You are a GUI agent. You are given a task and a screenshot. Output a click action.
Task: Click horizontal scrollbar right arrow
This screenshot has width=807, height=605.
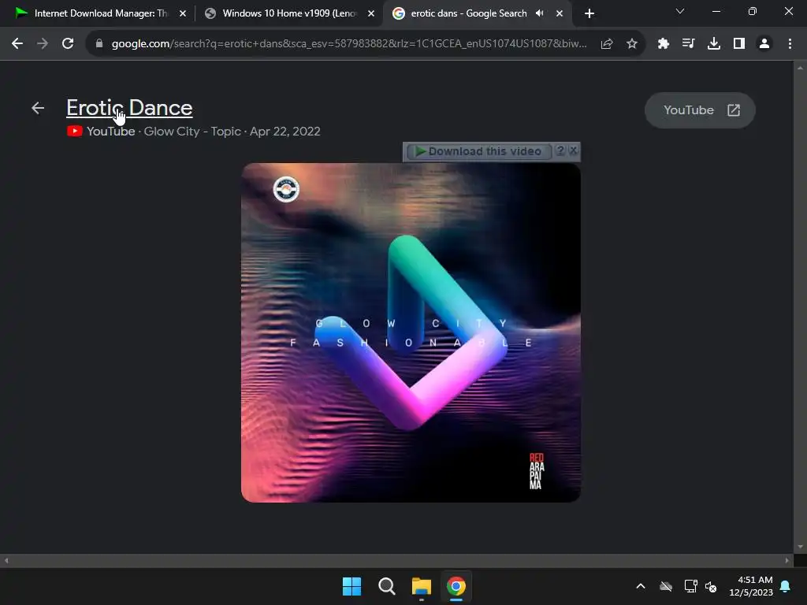[787, 560]
